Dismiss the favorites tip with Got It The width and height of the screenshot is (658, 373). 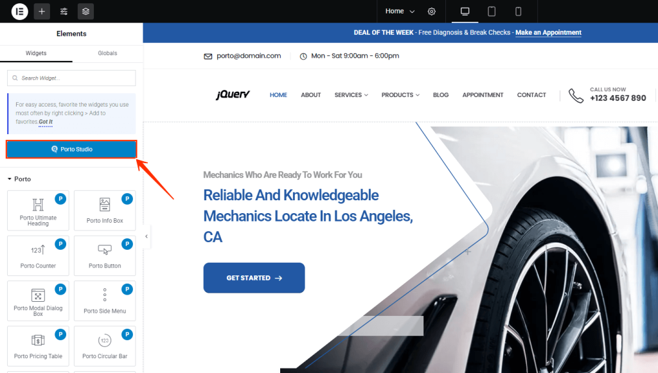(x=46, y=122)
